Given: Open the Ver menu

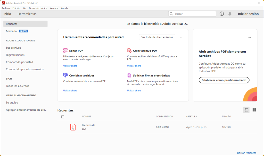Looking at the screenshot, I should (24, 8).
